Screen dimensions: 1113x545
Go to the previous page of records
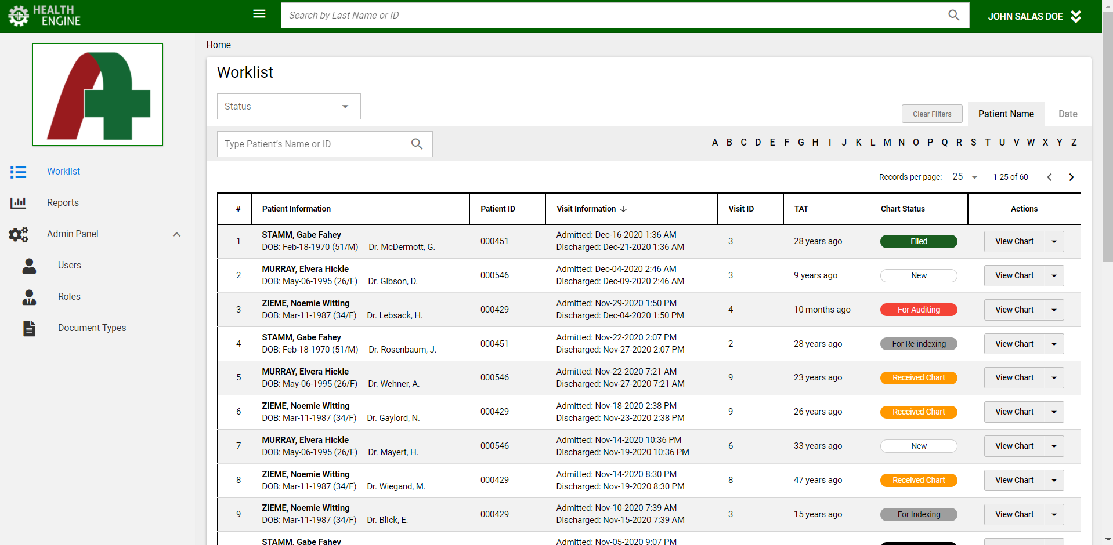click(x=1049, y=177)
